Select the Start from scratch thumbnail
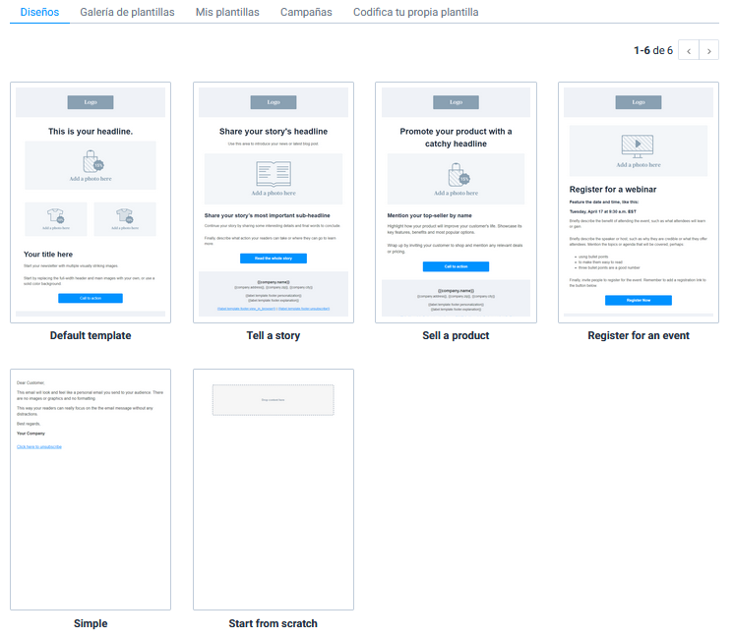The image size is (733, 638). pos(274,490)
